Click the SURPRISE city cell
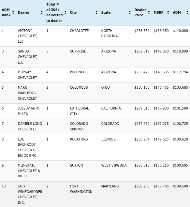Viewport: 190px width, 207px height. [78, 51]
